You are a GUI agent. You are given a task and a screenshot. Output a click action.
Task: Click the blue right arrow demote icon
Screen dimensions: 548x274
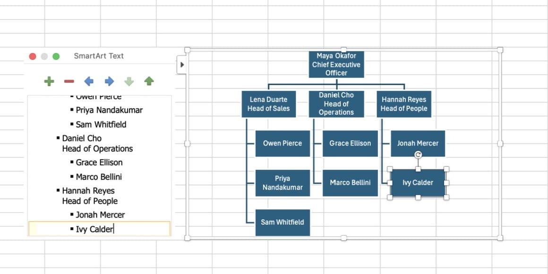coord(110,81)
